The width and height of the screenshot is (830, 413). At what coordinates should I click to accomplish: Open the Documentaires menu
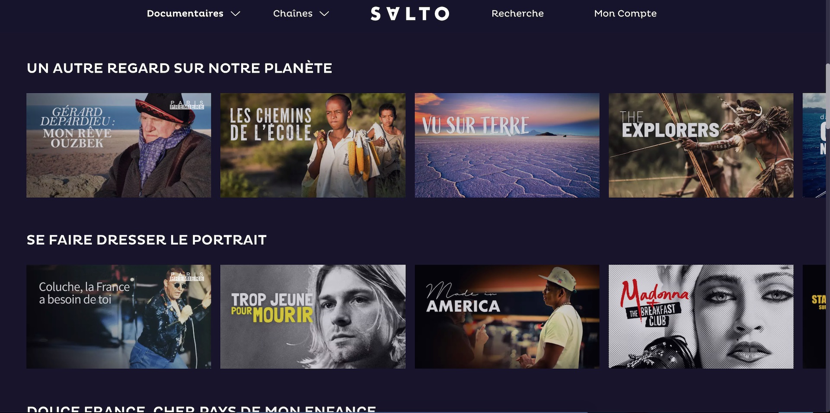point(185,13)
